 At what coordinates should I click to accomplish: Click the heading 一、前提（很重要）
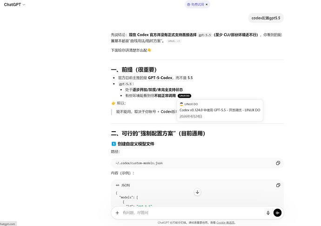click(x=134, y=70)
